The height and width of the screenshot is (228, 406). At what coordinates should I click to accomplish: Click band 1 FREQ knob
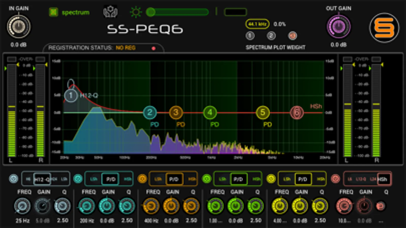pos(22,206)
